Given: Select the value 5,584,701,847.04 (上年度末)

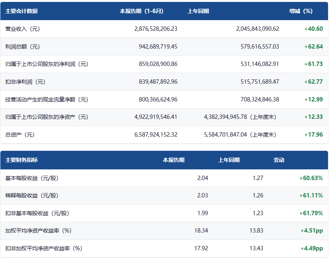Looking at the screenshot, I should coord(240,135).
